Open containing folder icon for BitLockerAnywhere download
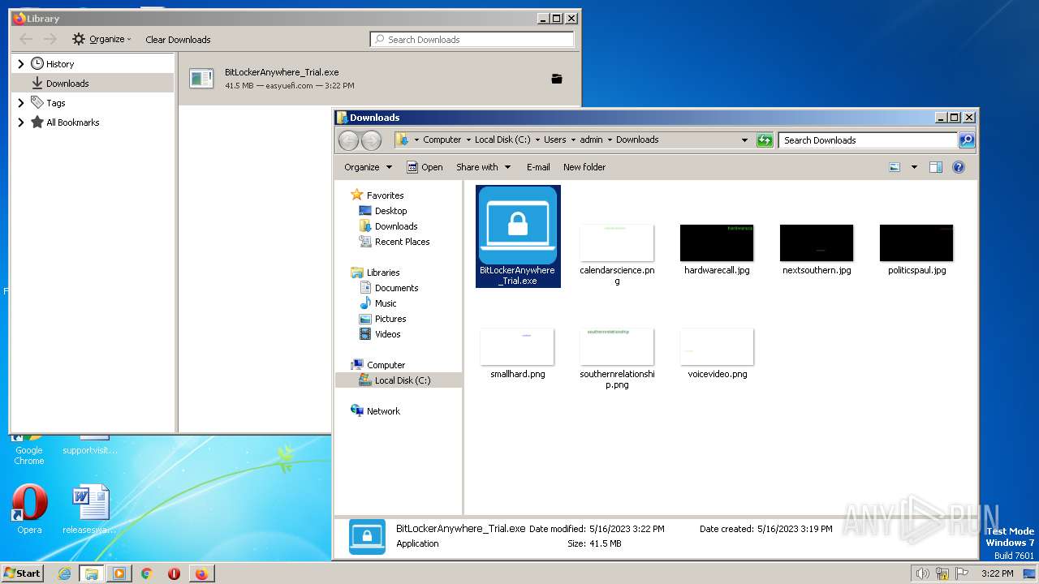This screenshot has width=1039, height=584. coord(557,79)
